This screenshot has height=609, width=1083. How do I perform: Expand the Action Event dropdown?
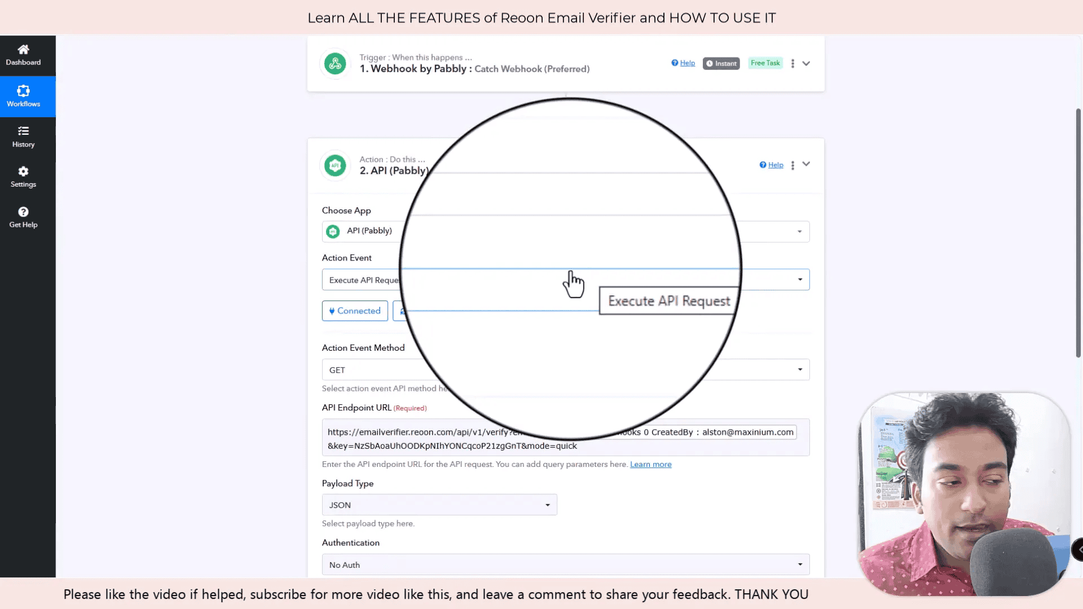point(800,280)
